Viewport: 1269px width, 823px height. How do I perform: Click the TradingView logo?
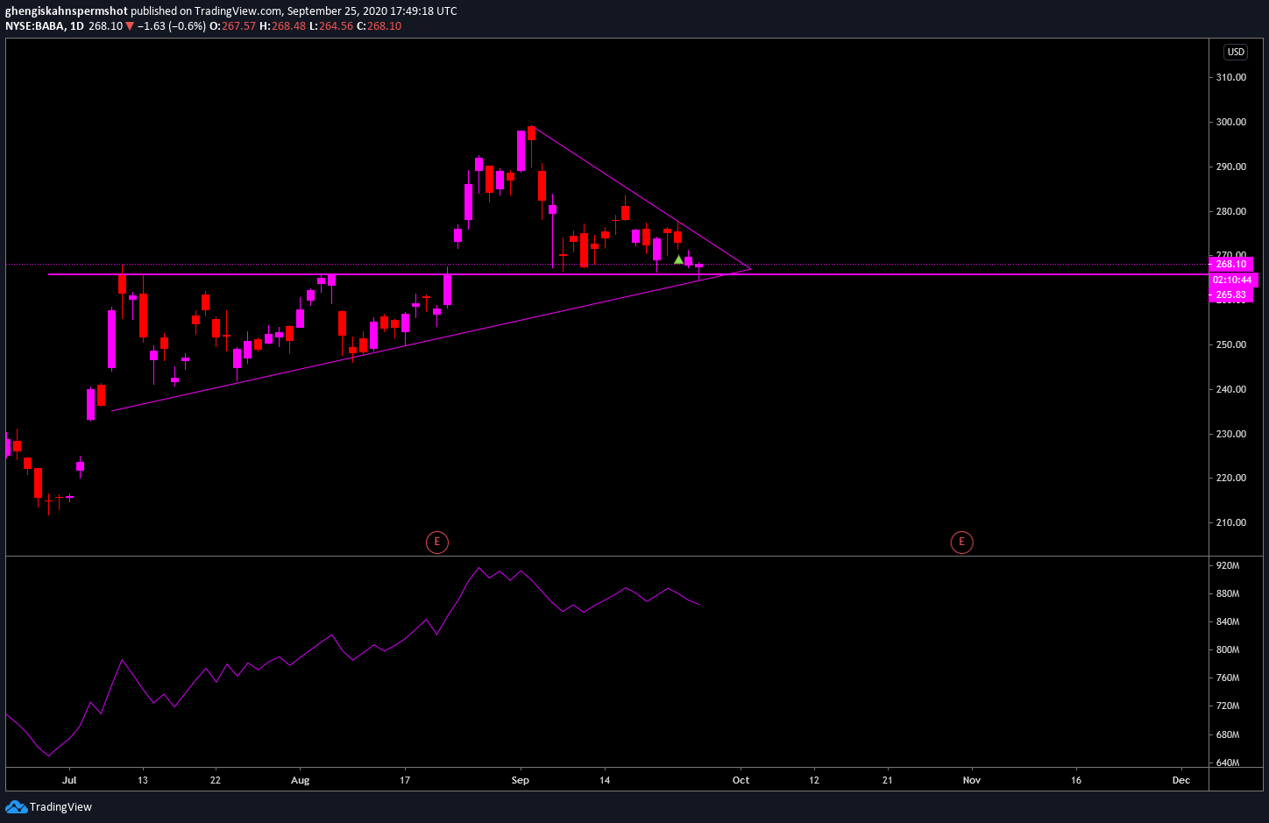click(48, 806)
